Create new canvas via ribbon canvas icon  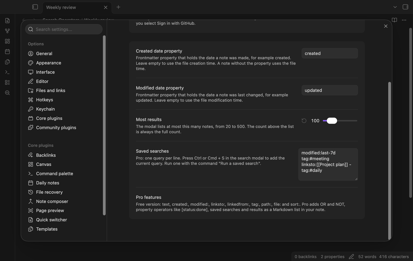[7, 41]
